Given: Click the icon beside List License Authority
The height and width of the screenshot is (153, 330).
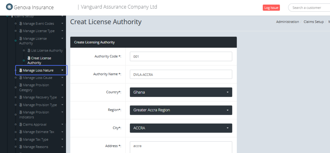Looking at the screenshot, I should [29, 51].
